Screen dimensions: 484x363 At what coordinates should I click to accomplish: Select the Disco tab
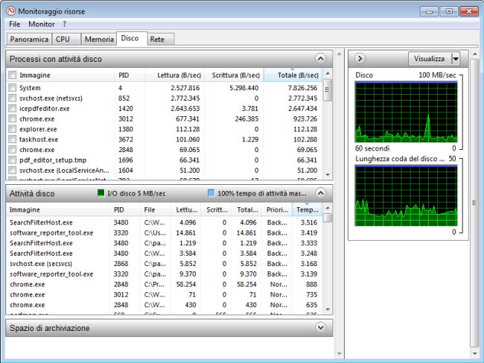coord(132,38)
